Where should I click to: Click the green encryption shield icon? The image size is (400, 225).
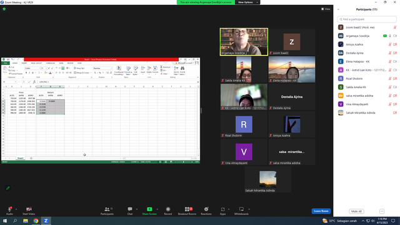pyautogui.click(x=4, y=9)
